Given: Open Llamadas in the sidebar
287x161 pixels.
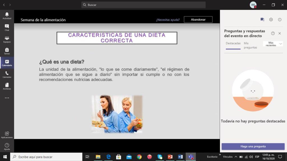Looking at the screenshot, I should [x=7, y=74].
